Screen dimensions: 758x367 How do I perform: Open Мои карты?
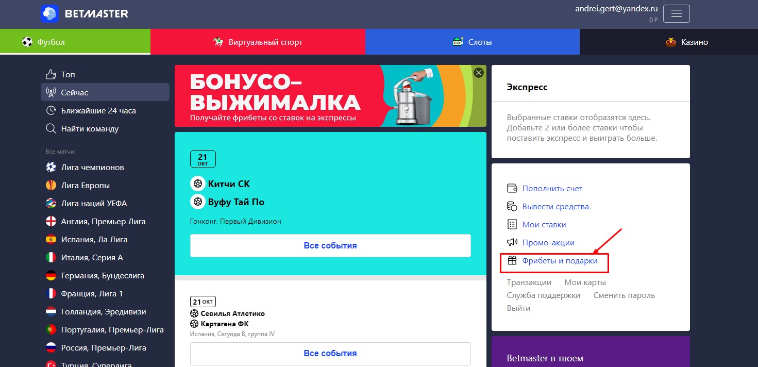pyautogui.click(x=585, y=282)
